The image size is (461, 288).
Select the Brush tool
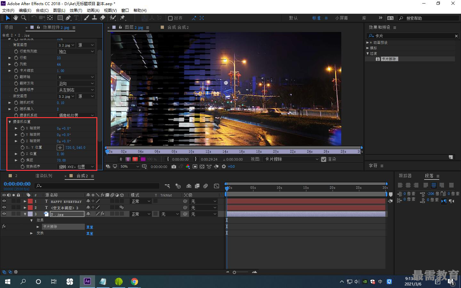86,18
